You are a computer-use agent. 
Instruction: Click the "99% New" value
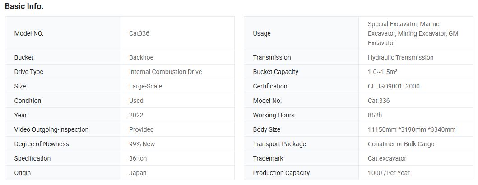142,144
